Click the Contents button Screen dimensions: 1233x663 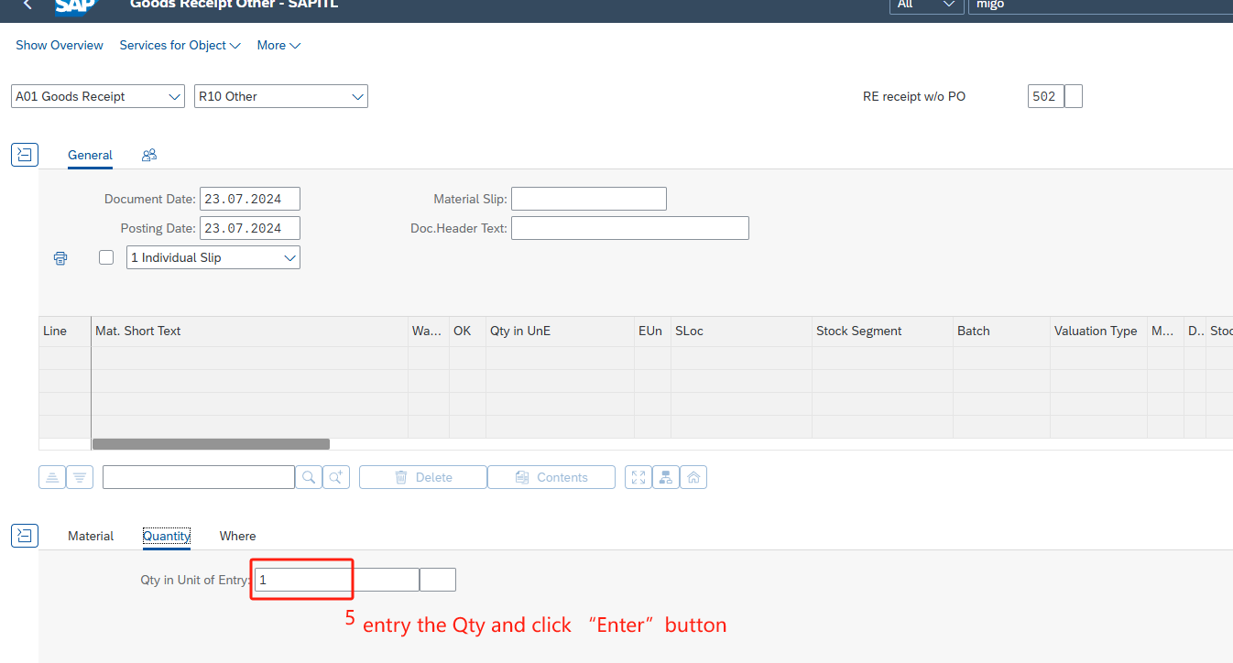[x=551, y=477]
